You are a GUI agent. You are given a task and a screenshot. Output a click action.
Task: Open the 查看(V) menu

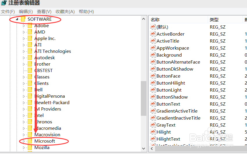pos(44,12)
